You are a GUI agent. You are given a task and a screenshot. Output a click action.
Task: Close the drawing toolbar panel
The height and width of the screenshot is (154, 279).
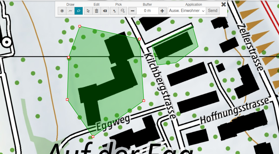click(x=224, y=4)
